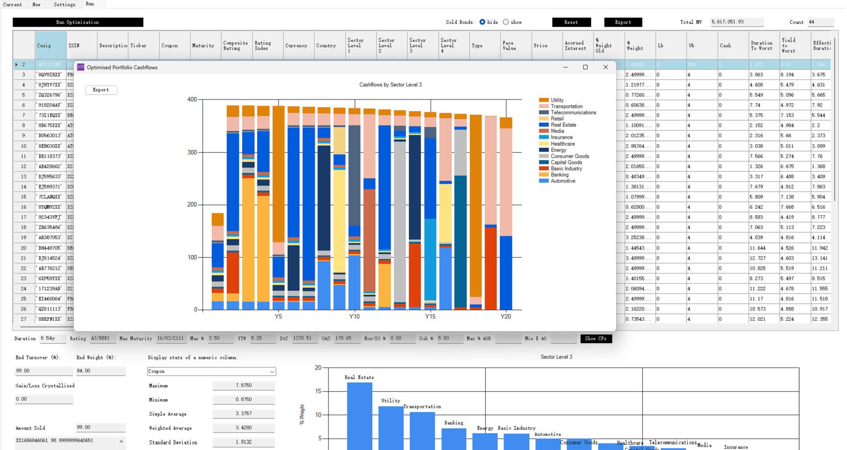Click the Real Estate bar in Sector Level 3 chart
Screen dimensions: 847x450
pos(360,415)
